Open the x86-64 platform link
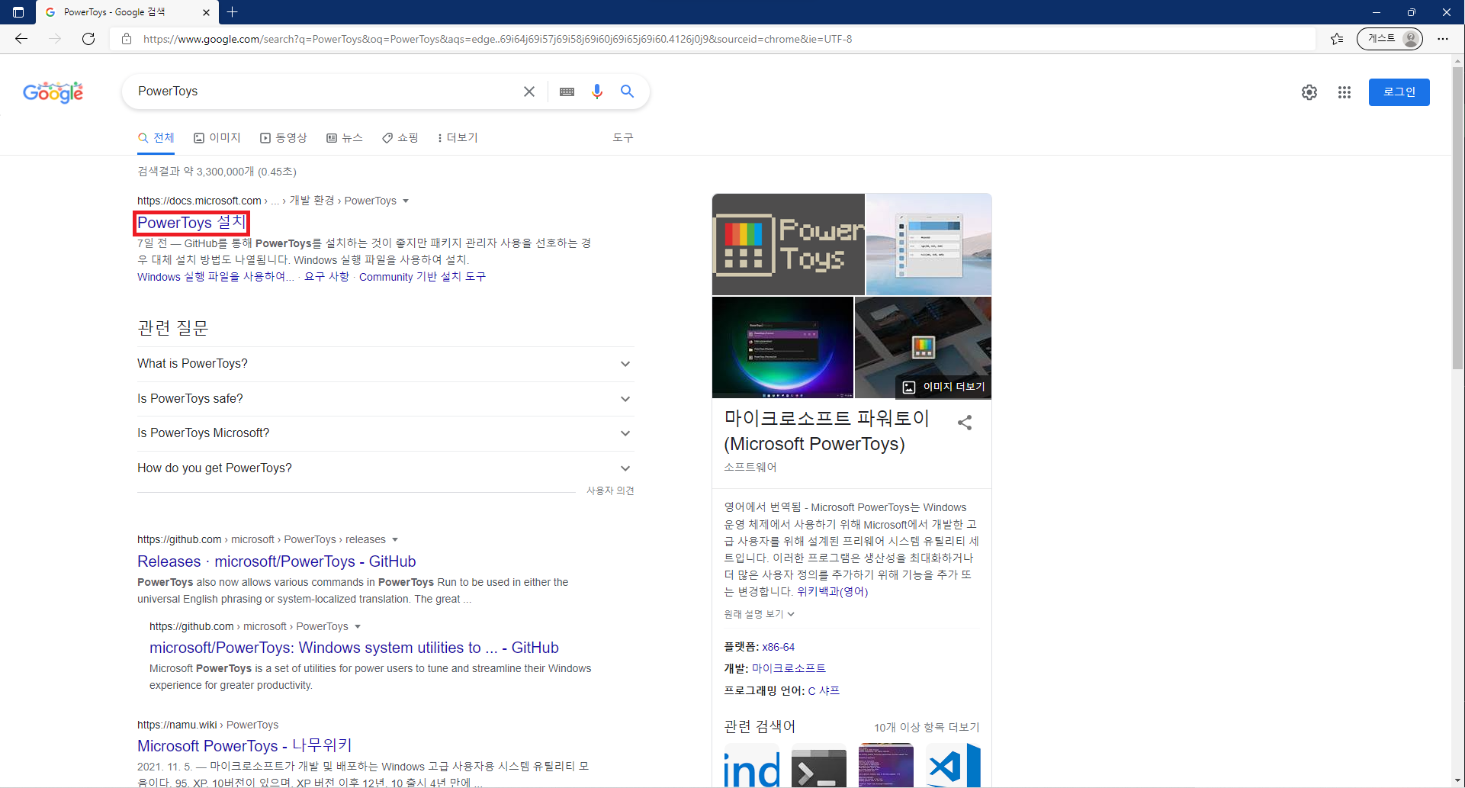The height and width of the screenshot is (788, 1465). coord(778,647)
